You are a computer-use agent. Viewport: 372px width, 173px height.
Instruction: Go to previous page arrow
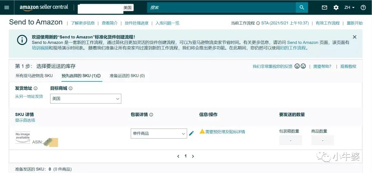(178, 156)
